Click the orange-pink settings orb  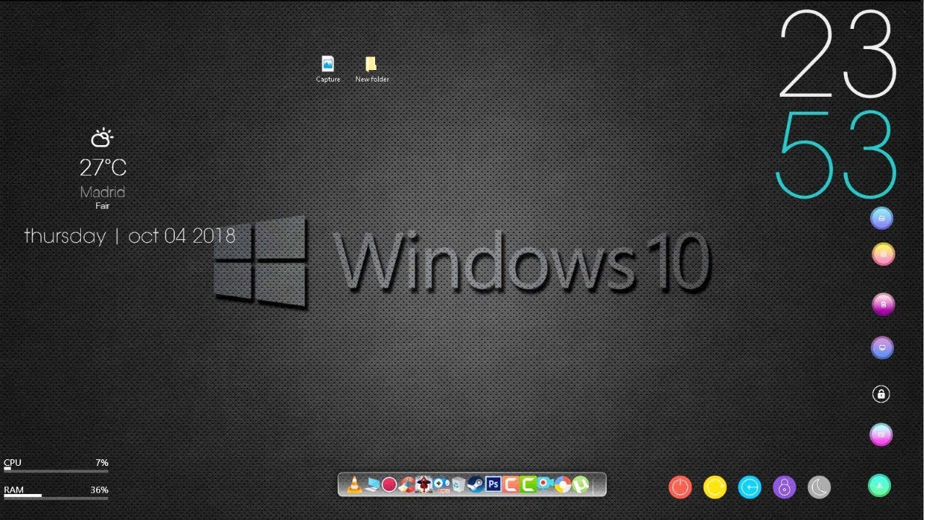(x=883, y=254)
